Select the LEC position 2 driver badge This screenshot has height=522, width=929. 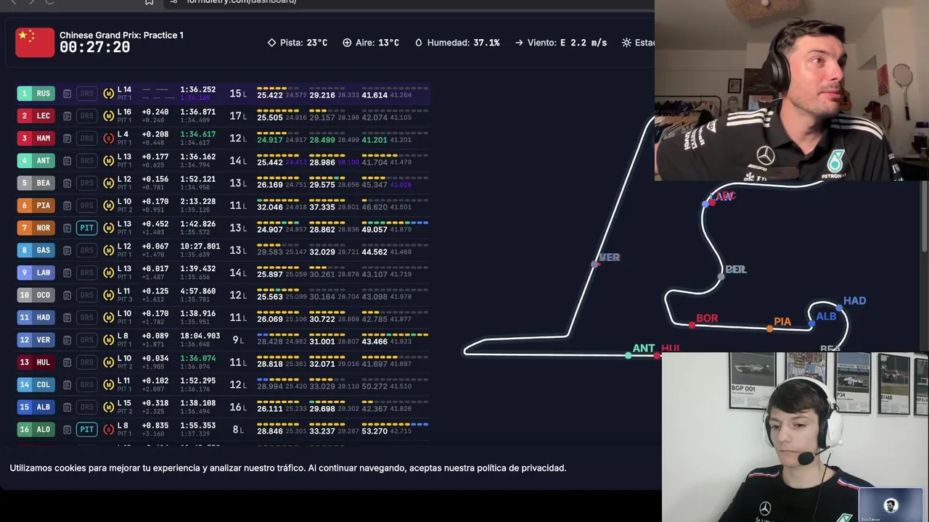tap(36, 116)
